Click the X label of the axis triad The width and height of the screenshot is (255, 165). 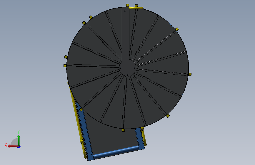[6, 145]
